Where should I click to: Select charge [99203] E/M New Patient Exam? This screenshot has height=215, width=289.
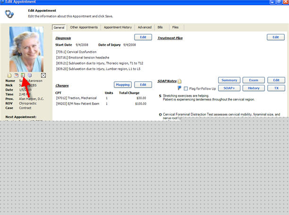tap(77, 104)
